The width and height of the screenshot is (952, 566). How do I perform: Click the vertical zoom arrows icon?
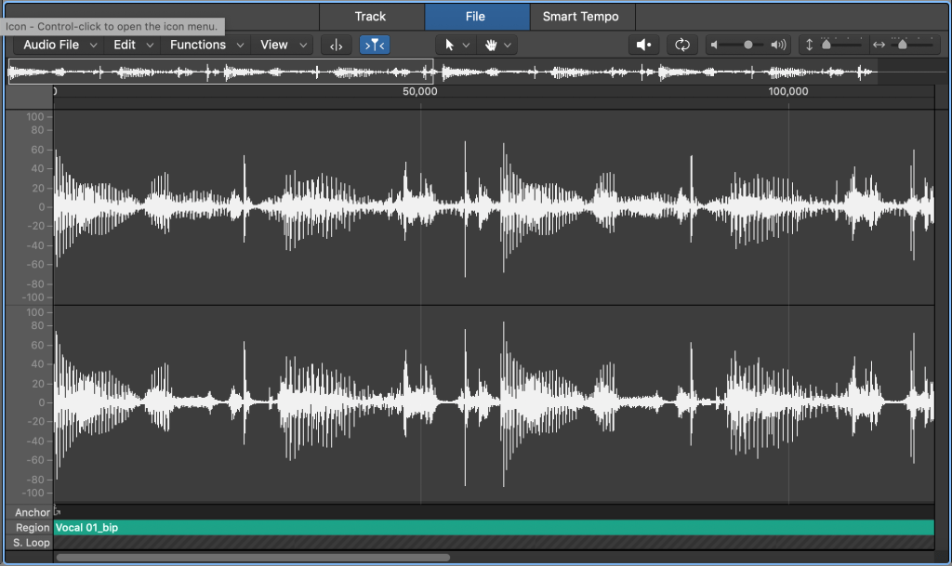point(809,44)
